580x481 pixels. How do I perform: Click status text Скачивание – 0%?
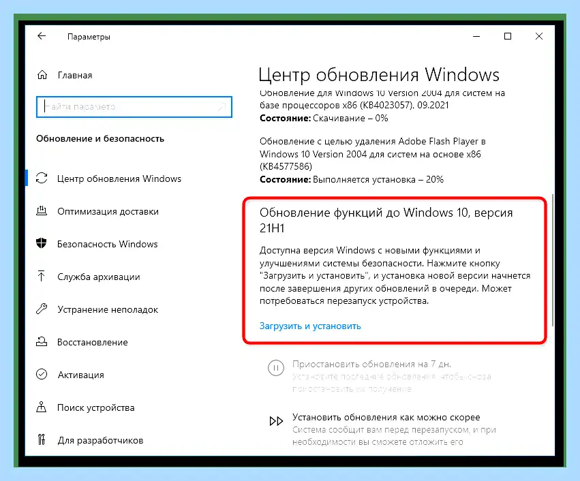(x=350, y=119)
